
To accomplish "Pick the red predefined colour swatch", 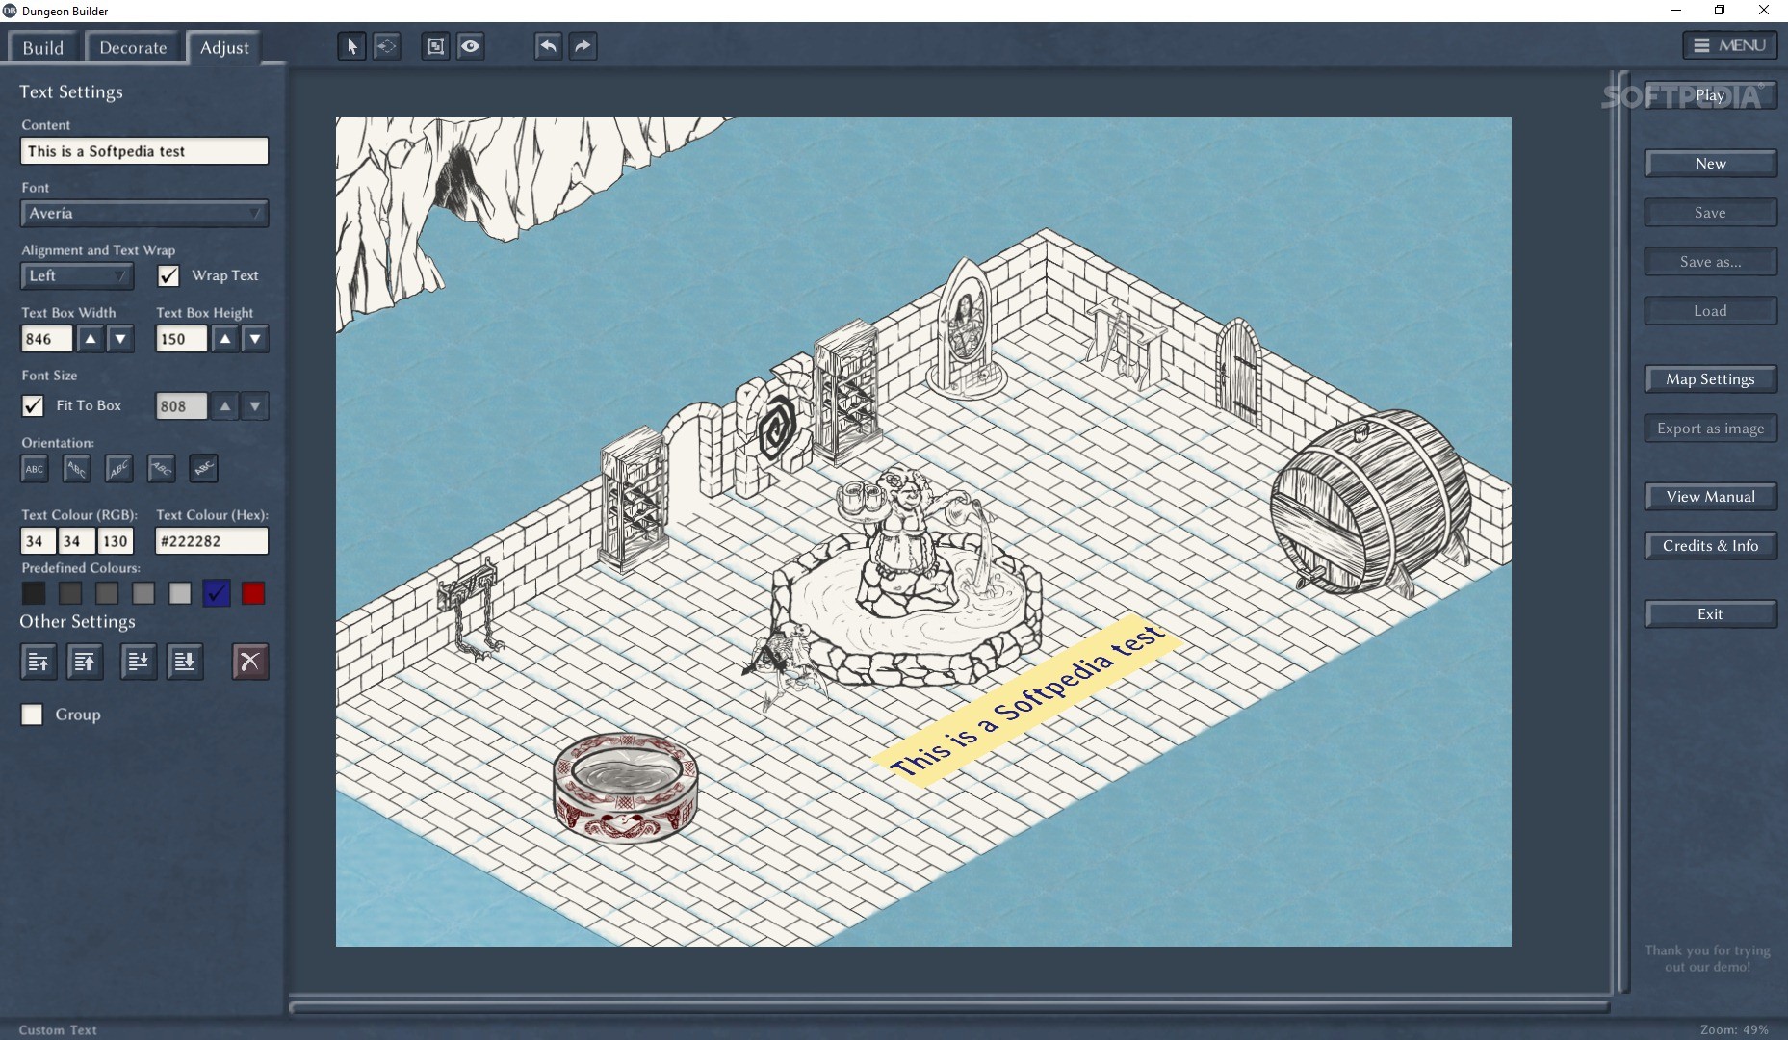I will (253, 594).
